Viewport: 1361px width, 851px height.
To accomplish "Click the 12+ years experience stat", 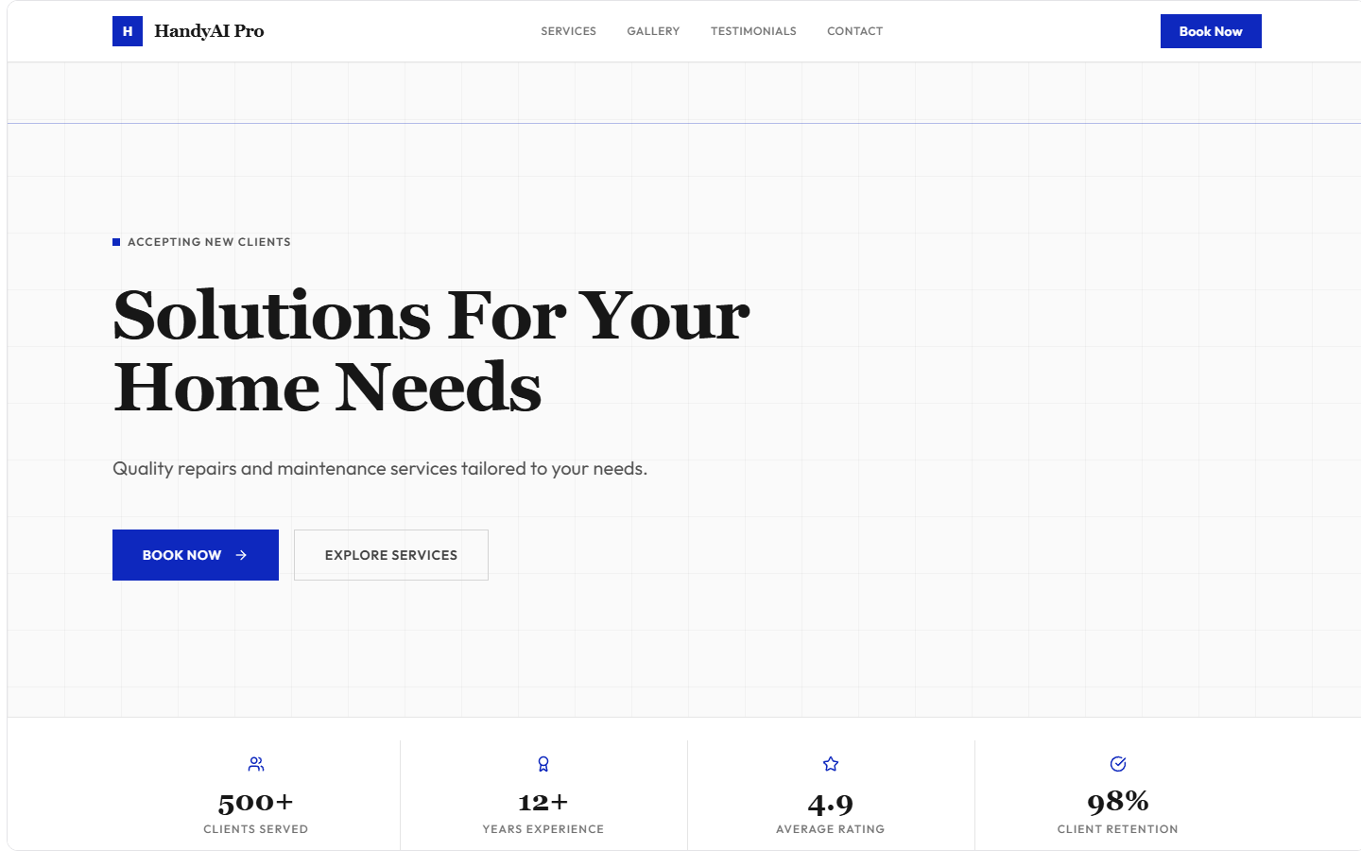I will pos(543,803).
